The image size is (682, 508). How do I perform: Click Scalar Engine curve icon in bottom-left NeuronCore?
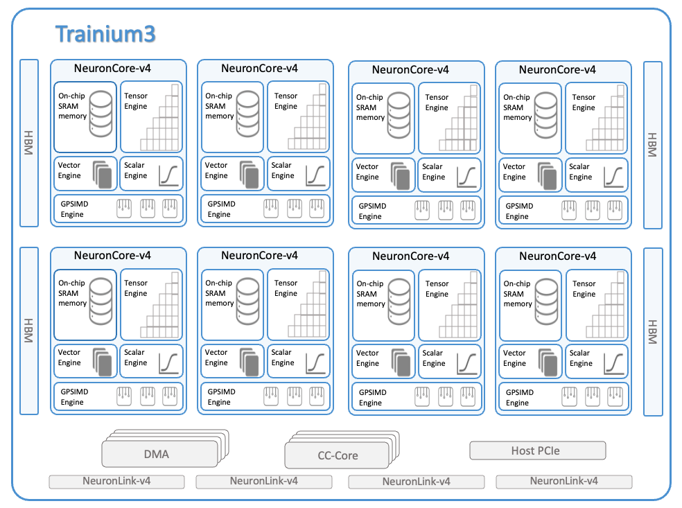click(168, 362)
